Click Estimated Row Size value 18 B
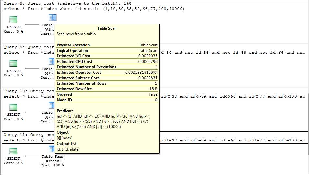The image size is (309, 175). pos(153,89)
